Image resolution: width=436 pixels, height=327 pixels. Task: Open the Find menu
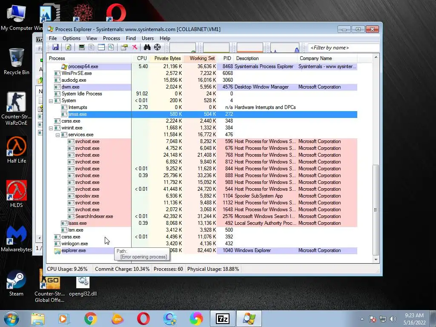(131, 38)
